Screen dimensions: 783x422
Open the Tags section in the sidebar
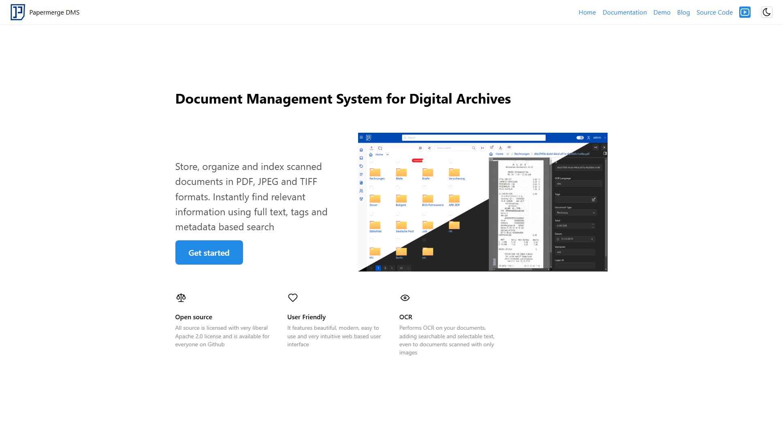coord(361,166)
